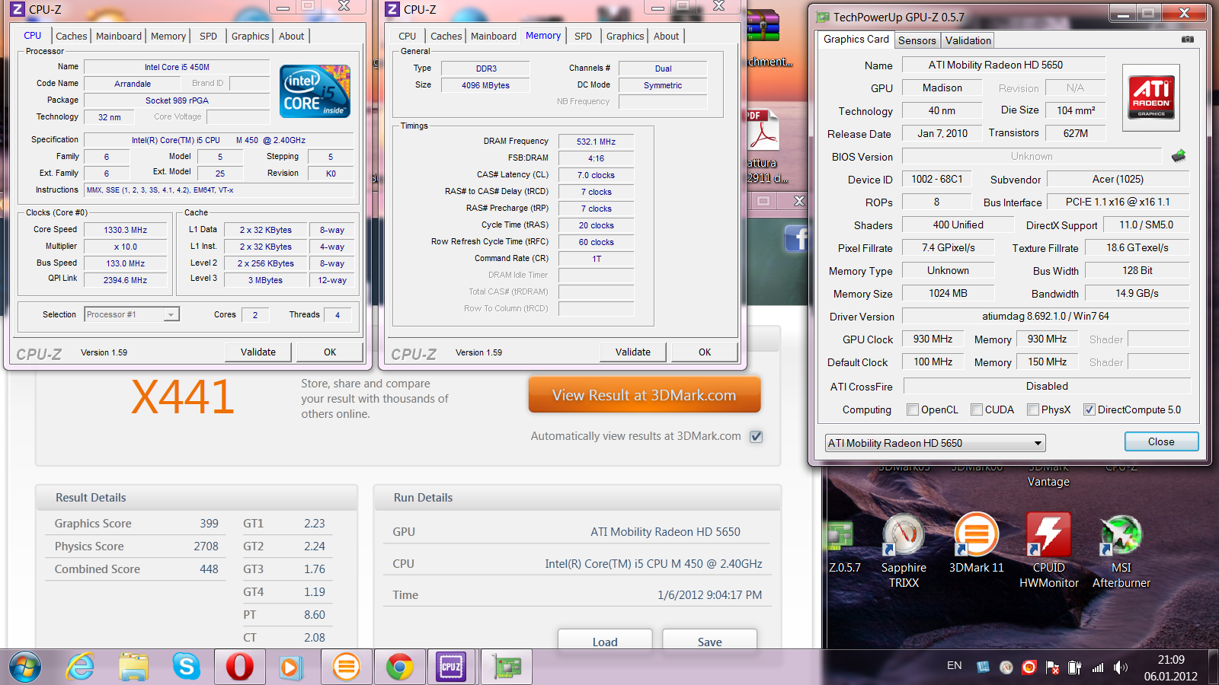Click the Load button in 3DMark
Image resolution: width=1219 pixels, height=685 pixels.
(x=605, y=640)
